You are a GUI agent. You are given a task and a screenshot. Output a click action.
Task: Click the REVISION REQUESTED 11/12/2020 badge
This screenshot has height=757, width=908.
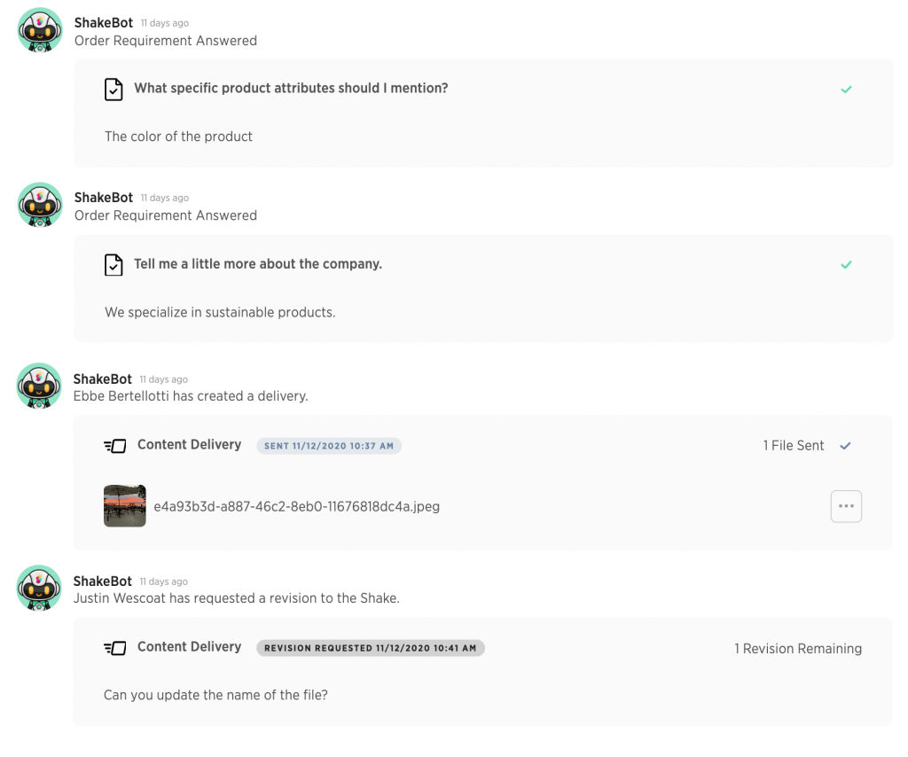coord(371,648)
